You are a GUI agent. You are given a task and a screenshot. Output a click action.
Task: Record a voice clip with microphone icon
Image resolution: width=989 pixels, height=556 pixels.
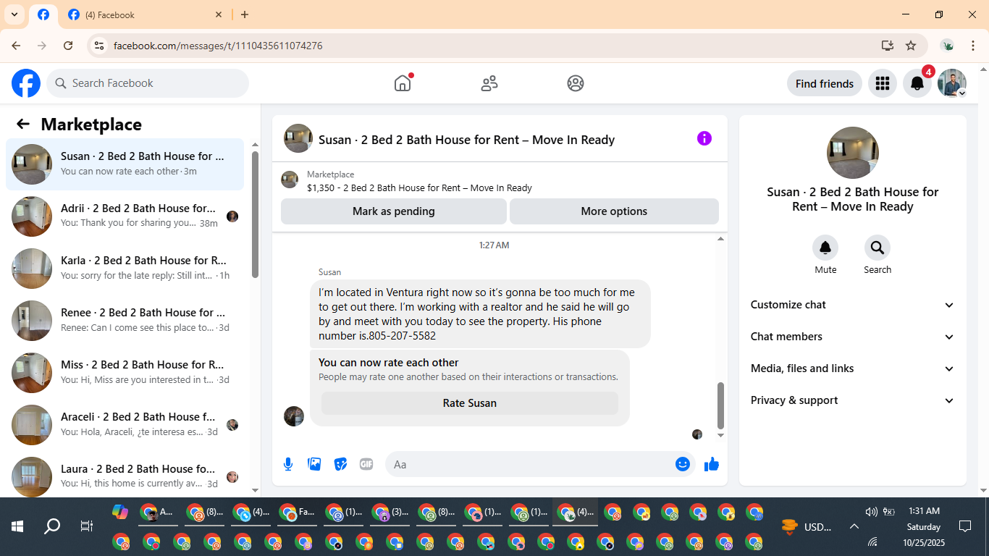[288, 464]
